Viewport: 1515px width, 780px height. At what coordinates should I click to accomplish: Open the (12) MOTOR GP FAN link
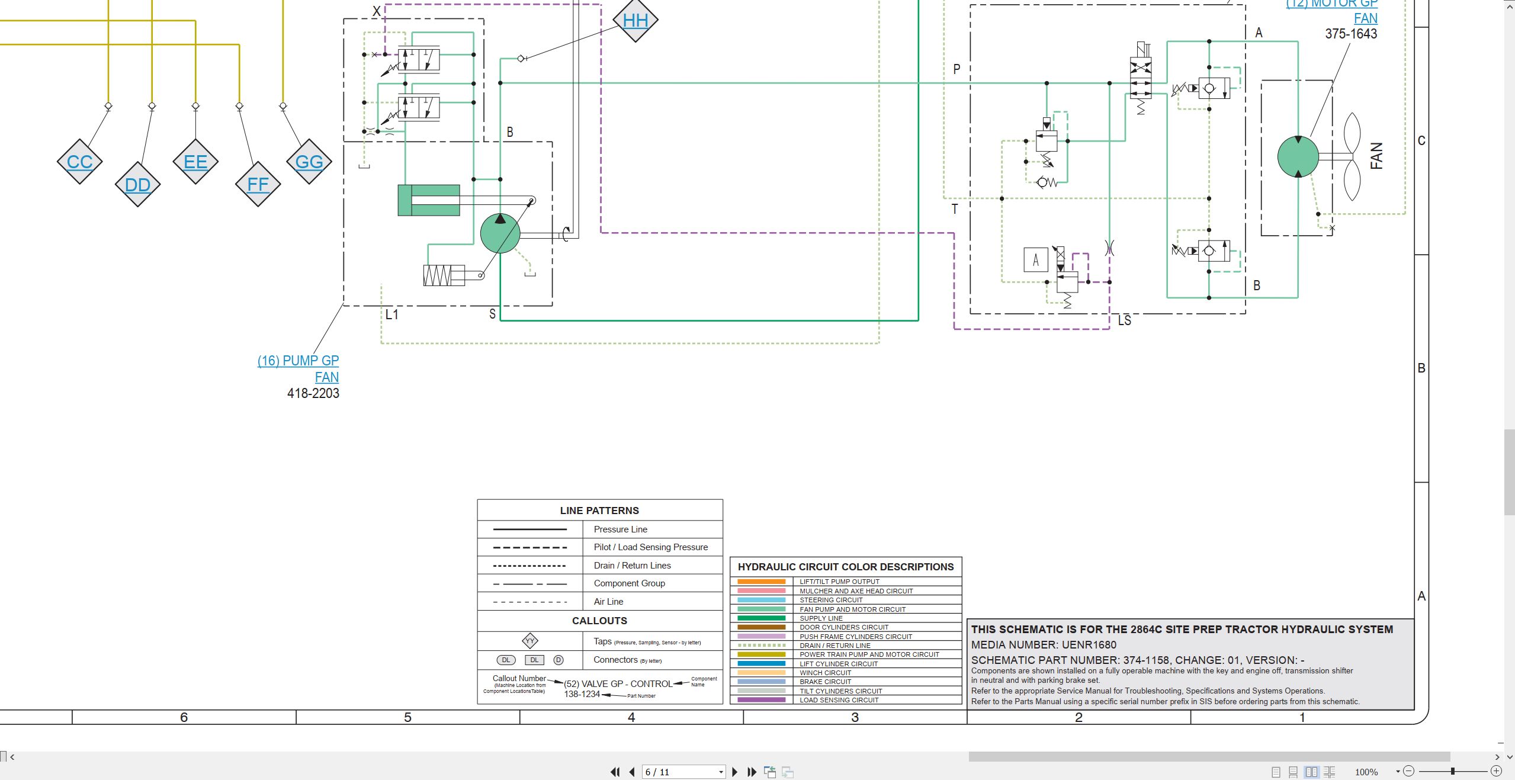(1332, 11)
